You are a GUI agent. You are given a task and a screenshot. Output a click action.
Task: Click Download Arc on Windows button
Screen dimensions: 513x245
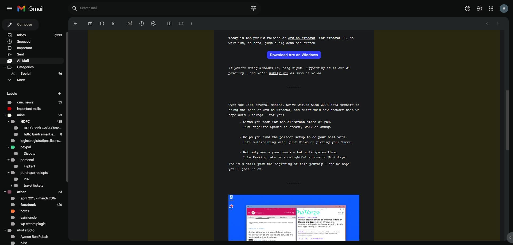click(294, 55)
